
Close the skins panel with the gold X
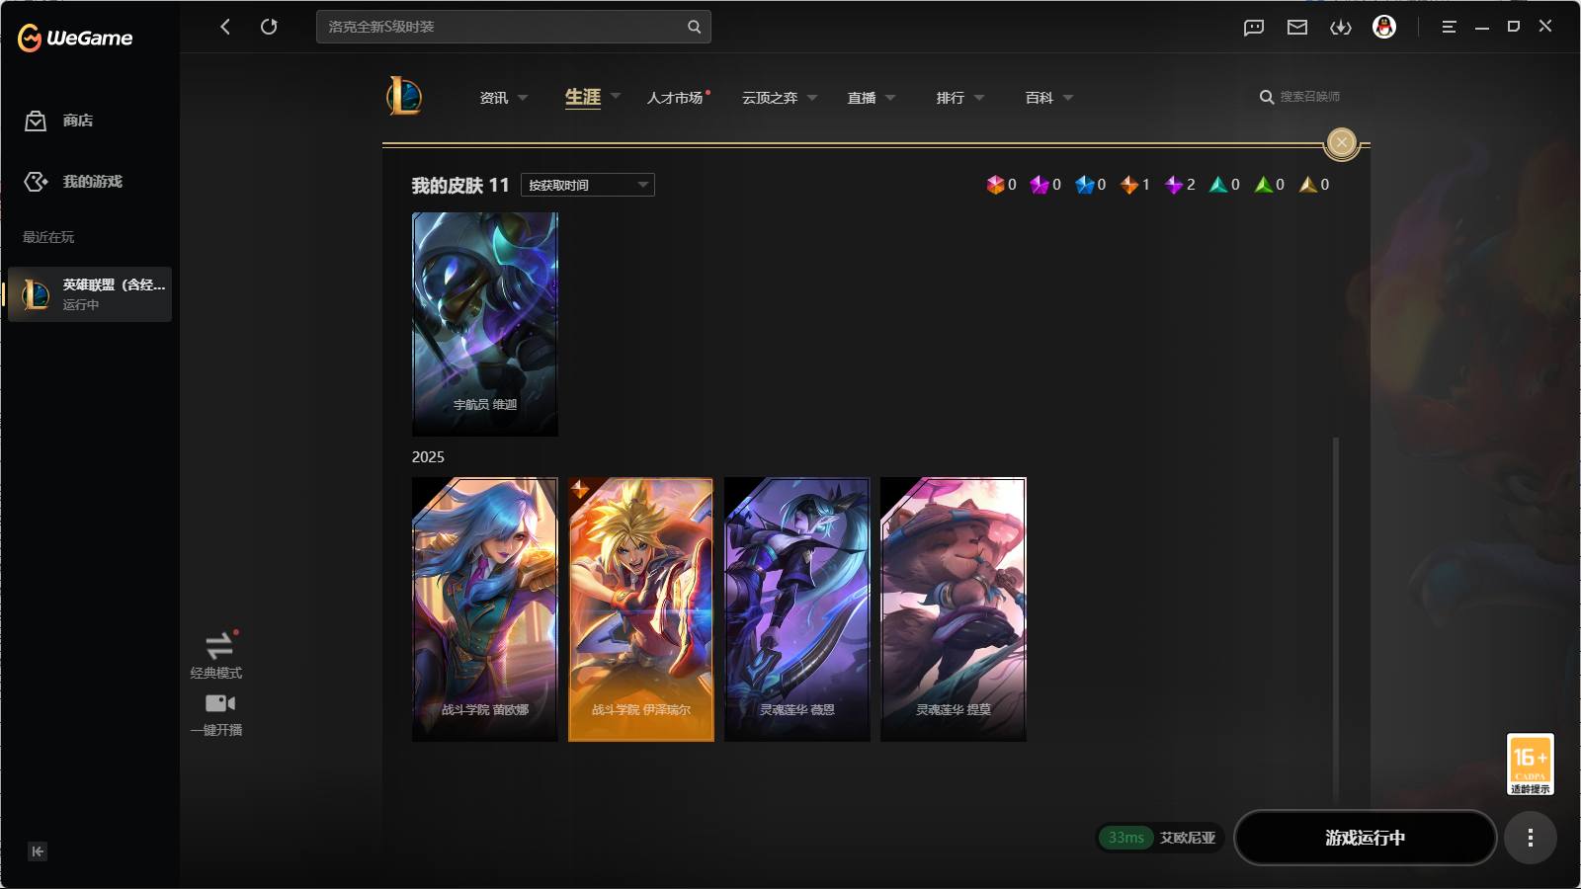(1341, 143)
